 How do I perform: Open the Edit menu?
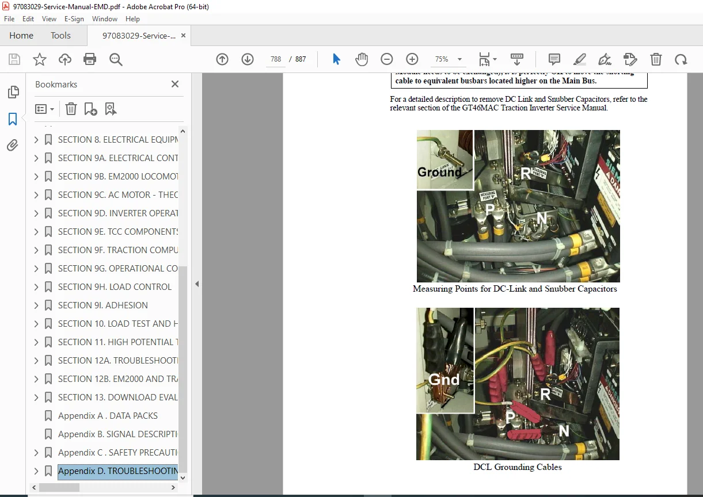(x=28, y=19)
